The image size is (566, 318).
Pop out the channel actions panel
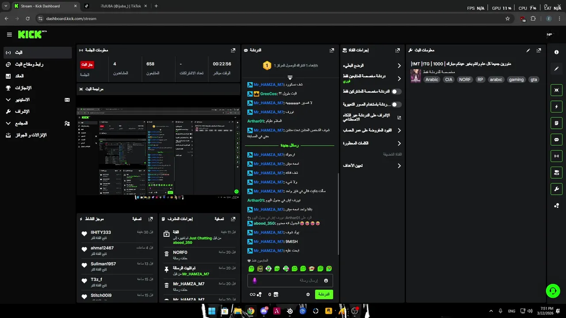click(x=398, y=50)
